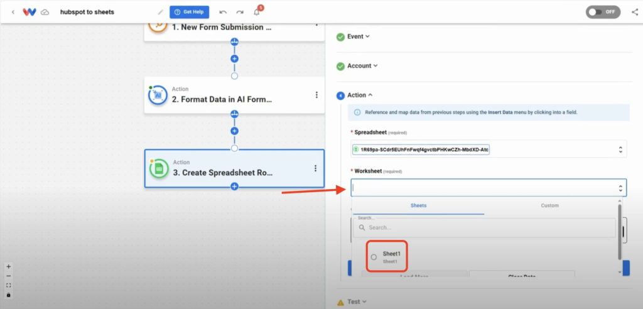Expand the Account section
The image size is (643, 309).
point(362,66)
